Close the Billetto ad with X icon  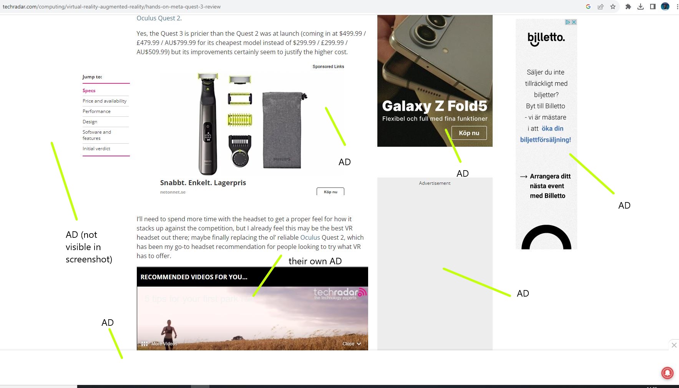574,22
